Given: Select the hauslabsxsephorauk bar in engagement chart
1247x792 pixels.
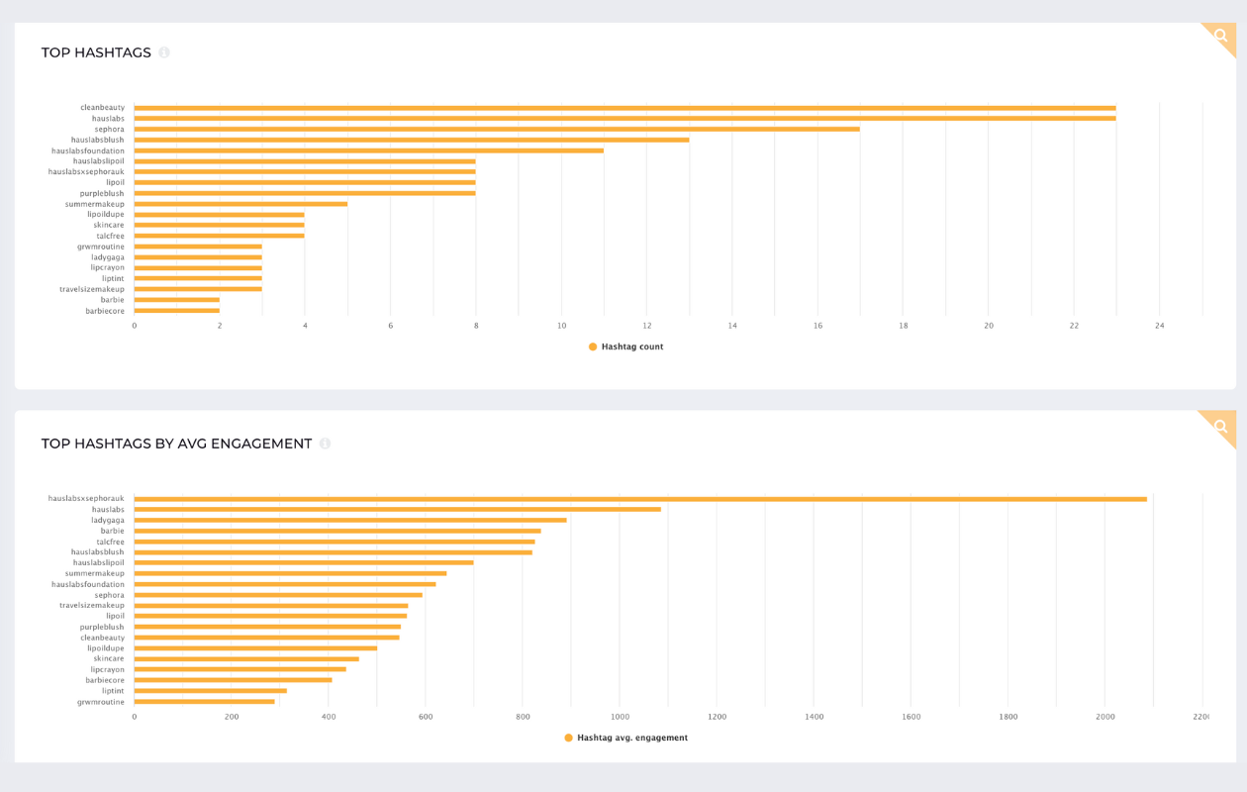Looking at the screenshot, I should [640, 499].
